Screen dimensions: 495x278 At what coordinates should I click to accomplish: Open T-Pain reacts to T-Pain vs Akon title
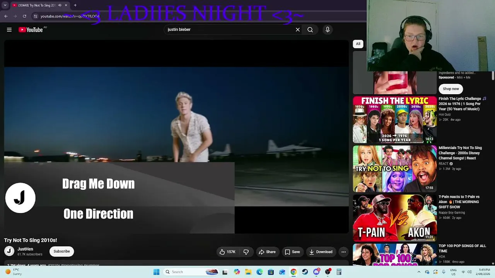pyautogui.click(x=459, y=202)
